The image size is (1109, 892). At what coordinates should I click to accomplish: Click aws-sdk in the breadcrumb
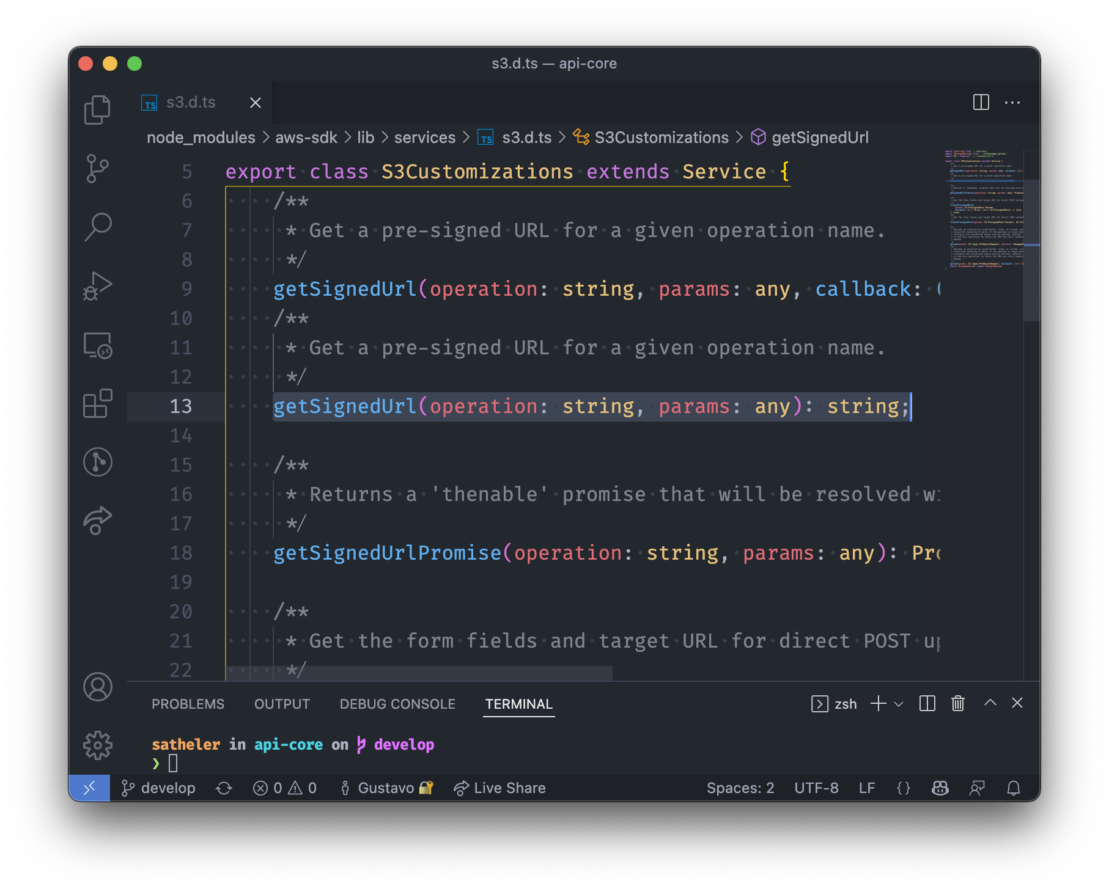pos(306,137)
